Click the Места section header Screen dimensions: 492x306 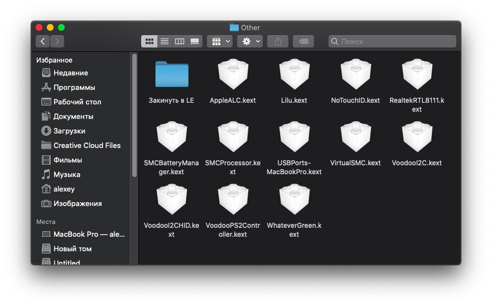[x=46, y=222]
